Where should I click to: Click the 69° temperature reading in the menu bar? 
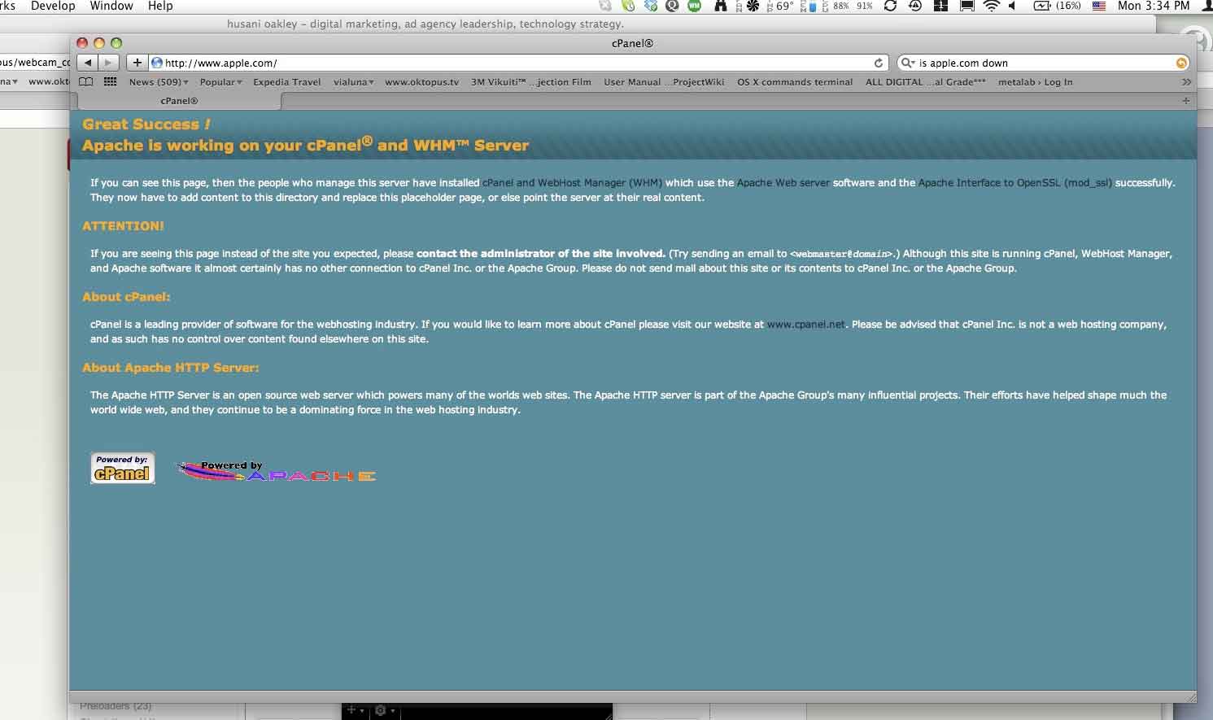[x=784, y=6]
